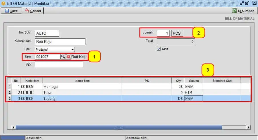Click the BTR unit in Telur row
The width and height of the screenshot is (258, 140).
tap(194, 92)
